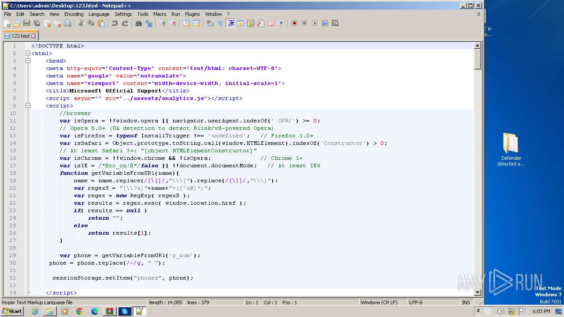
Task: Collapse the script fold on line 9
Action: point(28,106)
